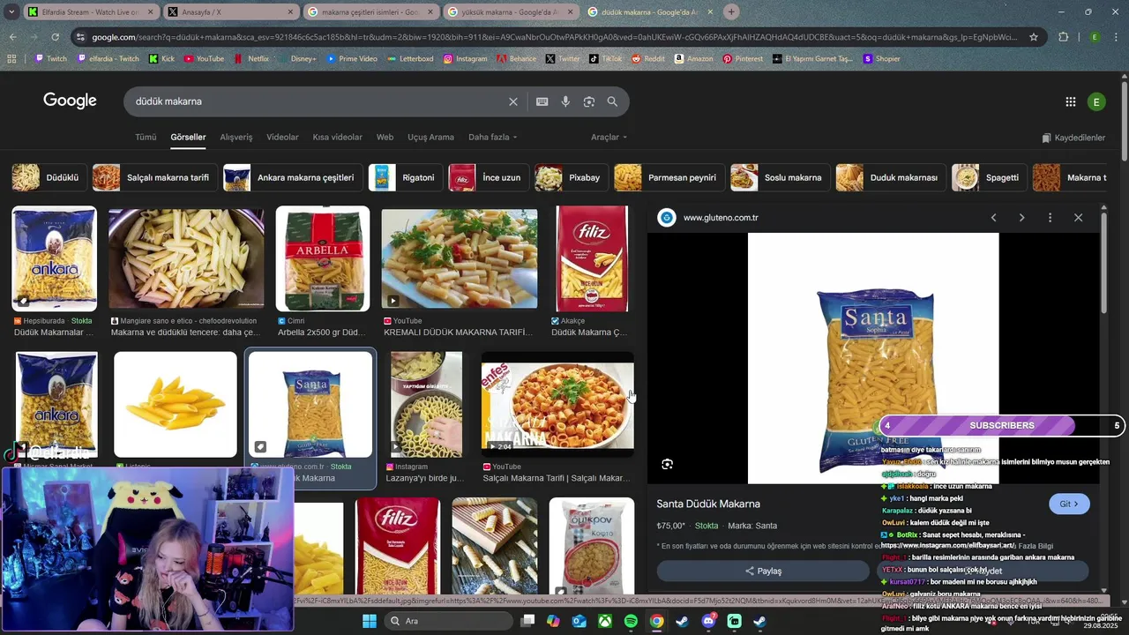Viewport: 1129px width, 635px height.
Task: Click the Git visit button
Action: coord(1069,504)
